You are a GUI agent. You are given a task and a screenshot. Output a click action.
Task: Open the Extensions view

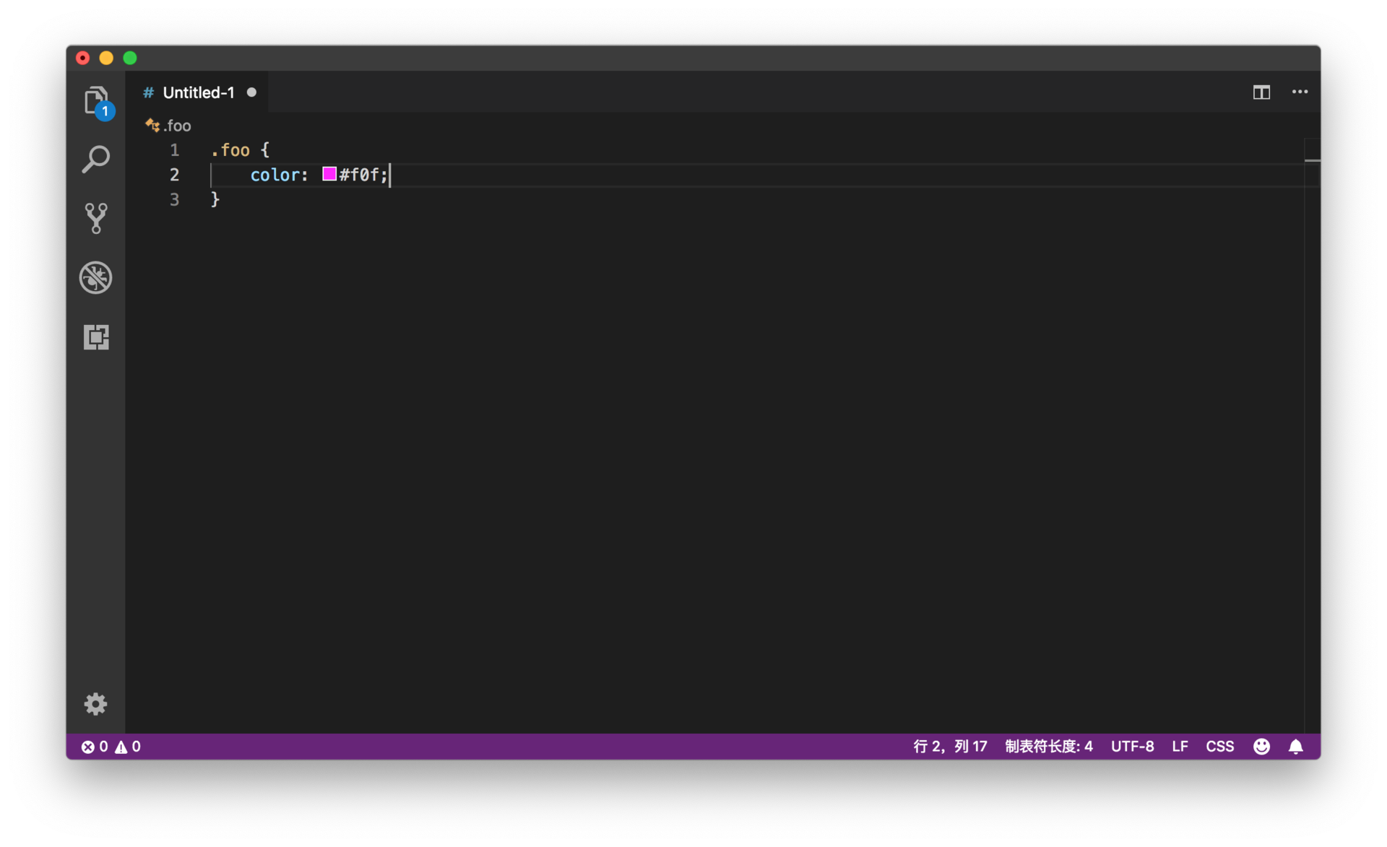pyautogui.click(x=95, y=336)
